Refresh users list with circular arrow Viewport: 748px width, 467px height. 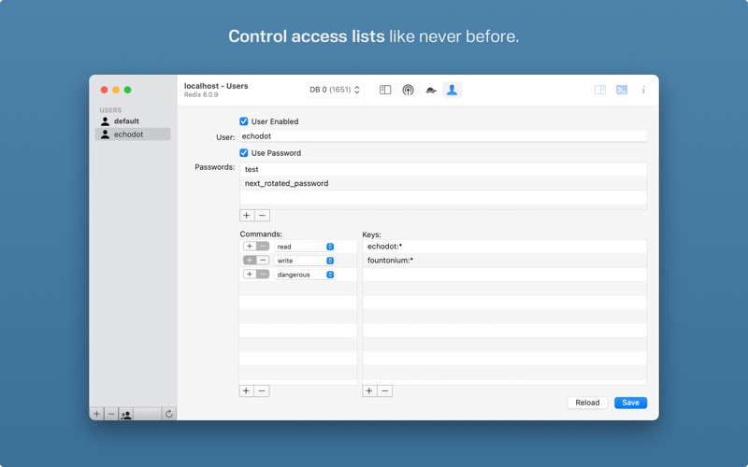pos(169,414)
